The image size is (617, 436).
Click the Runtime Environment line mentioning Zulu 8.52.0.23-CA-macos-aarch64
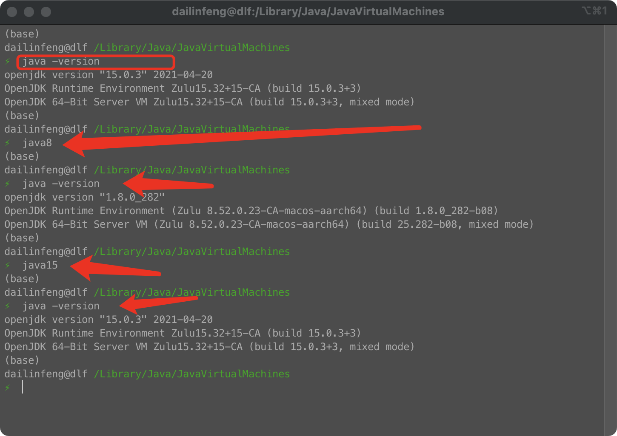(251, 211)
